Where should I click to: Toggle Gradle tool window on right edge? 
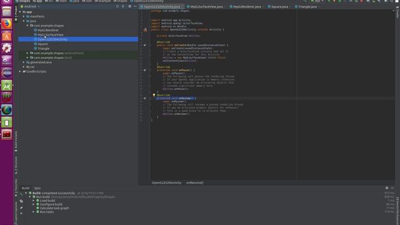coord(397,12)
